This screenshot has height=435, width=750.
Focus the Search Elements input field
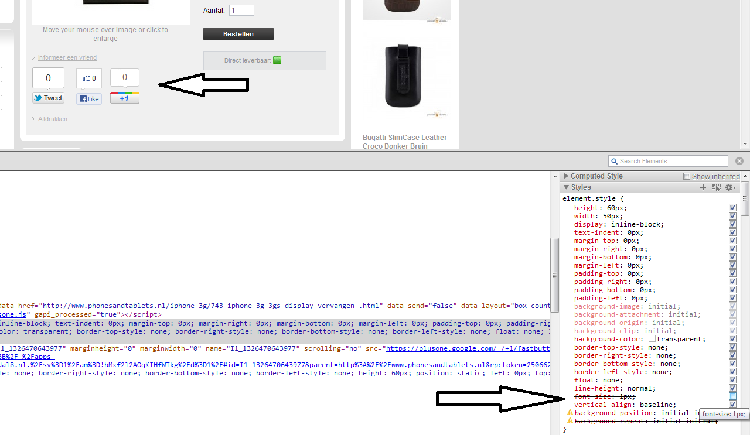click(x=668, y=161)
